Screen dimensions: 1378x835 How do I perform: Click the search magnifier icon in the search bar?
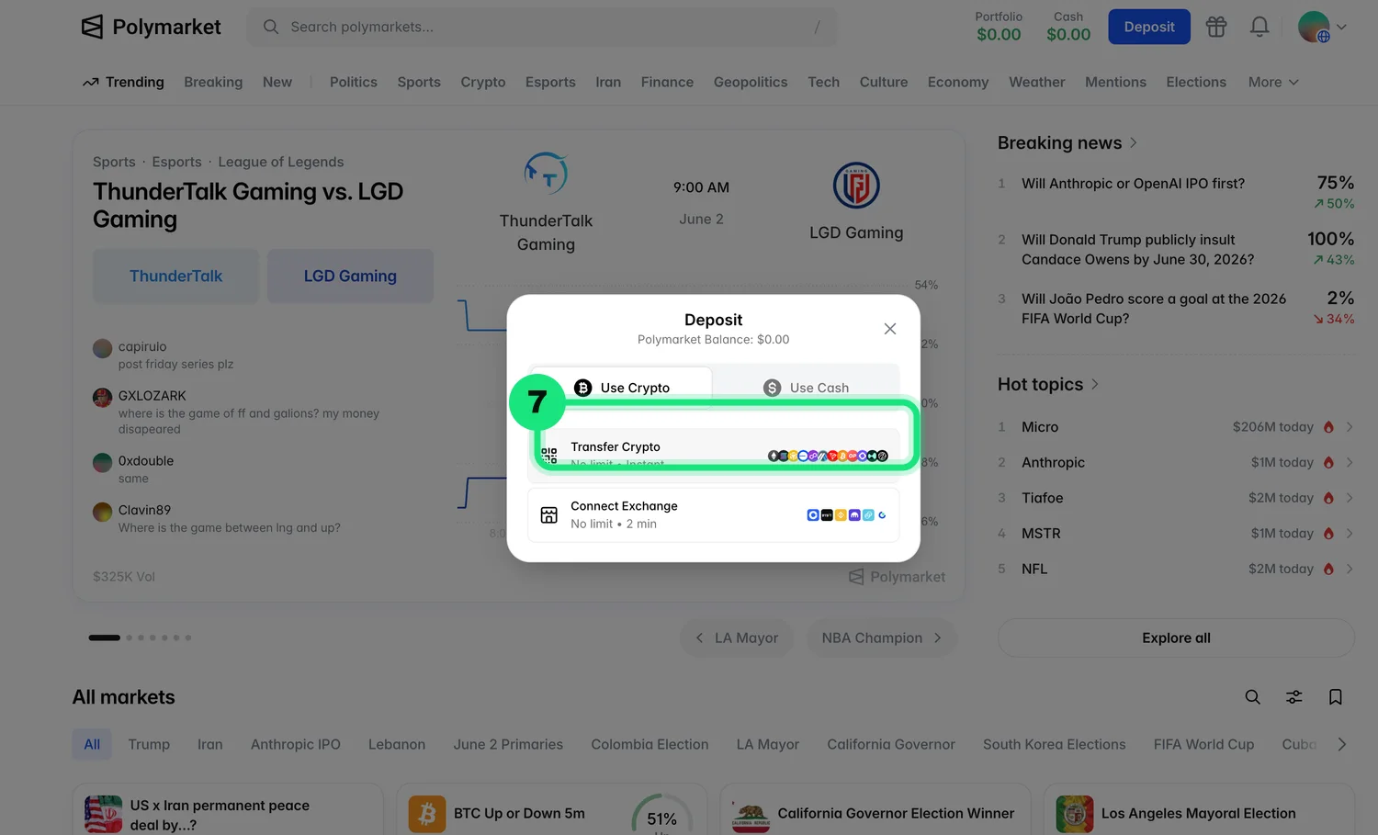coord(271,27)
